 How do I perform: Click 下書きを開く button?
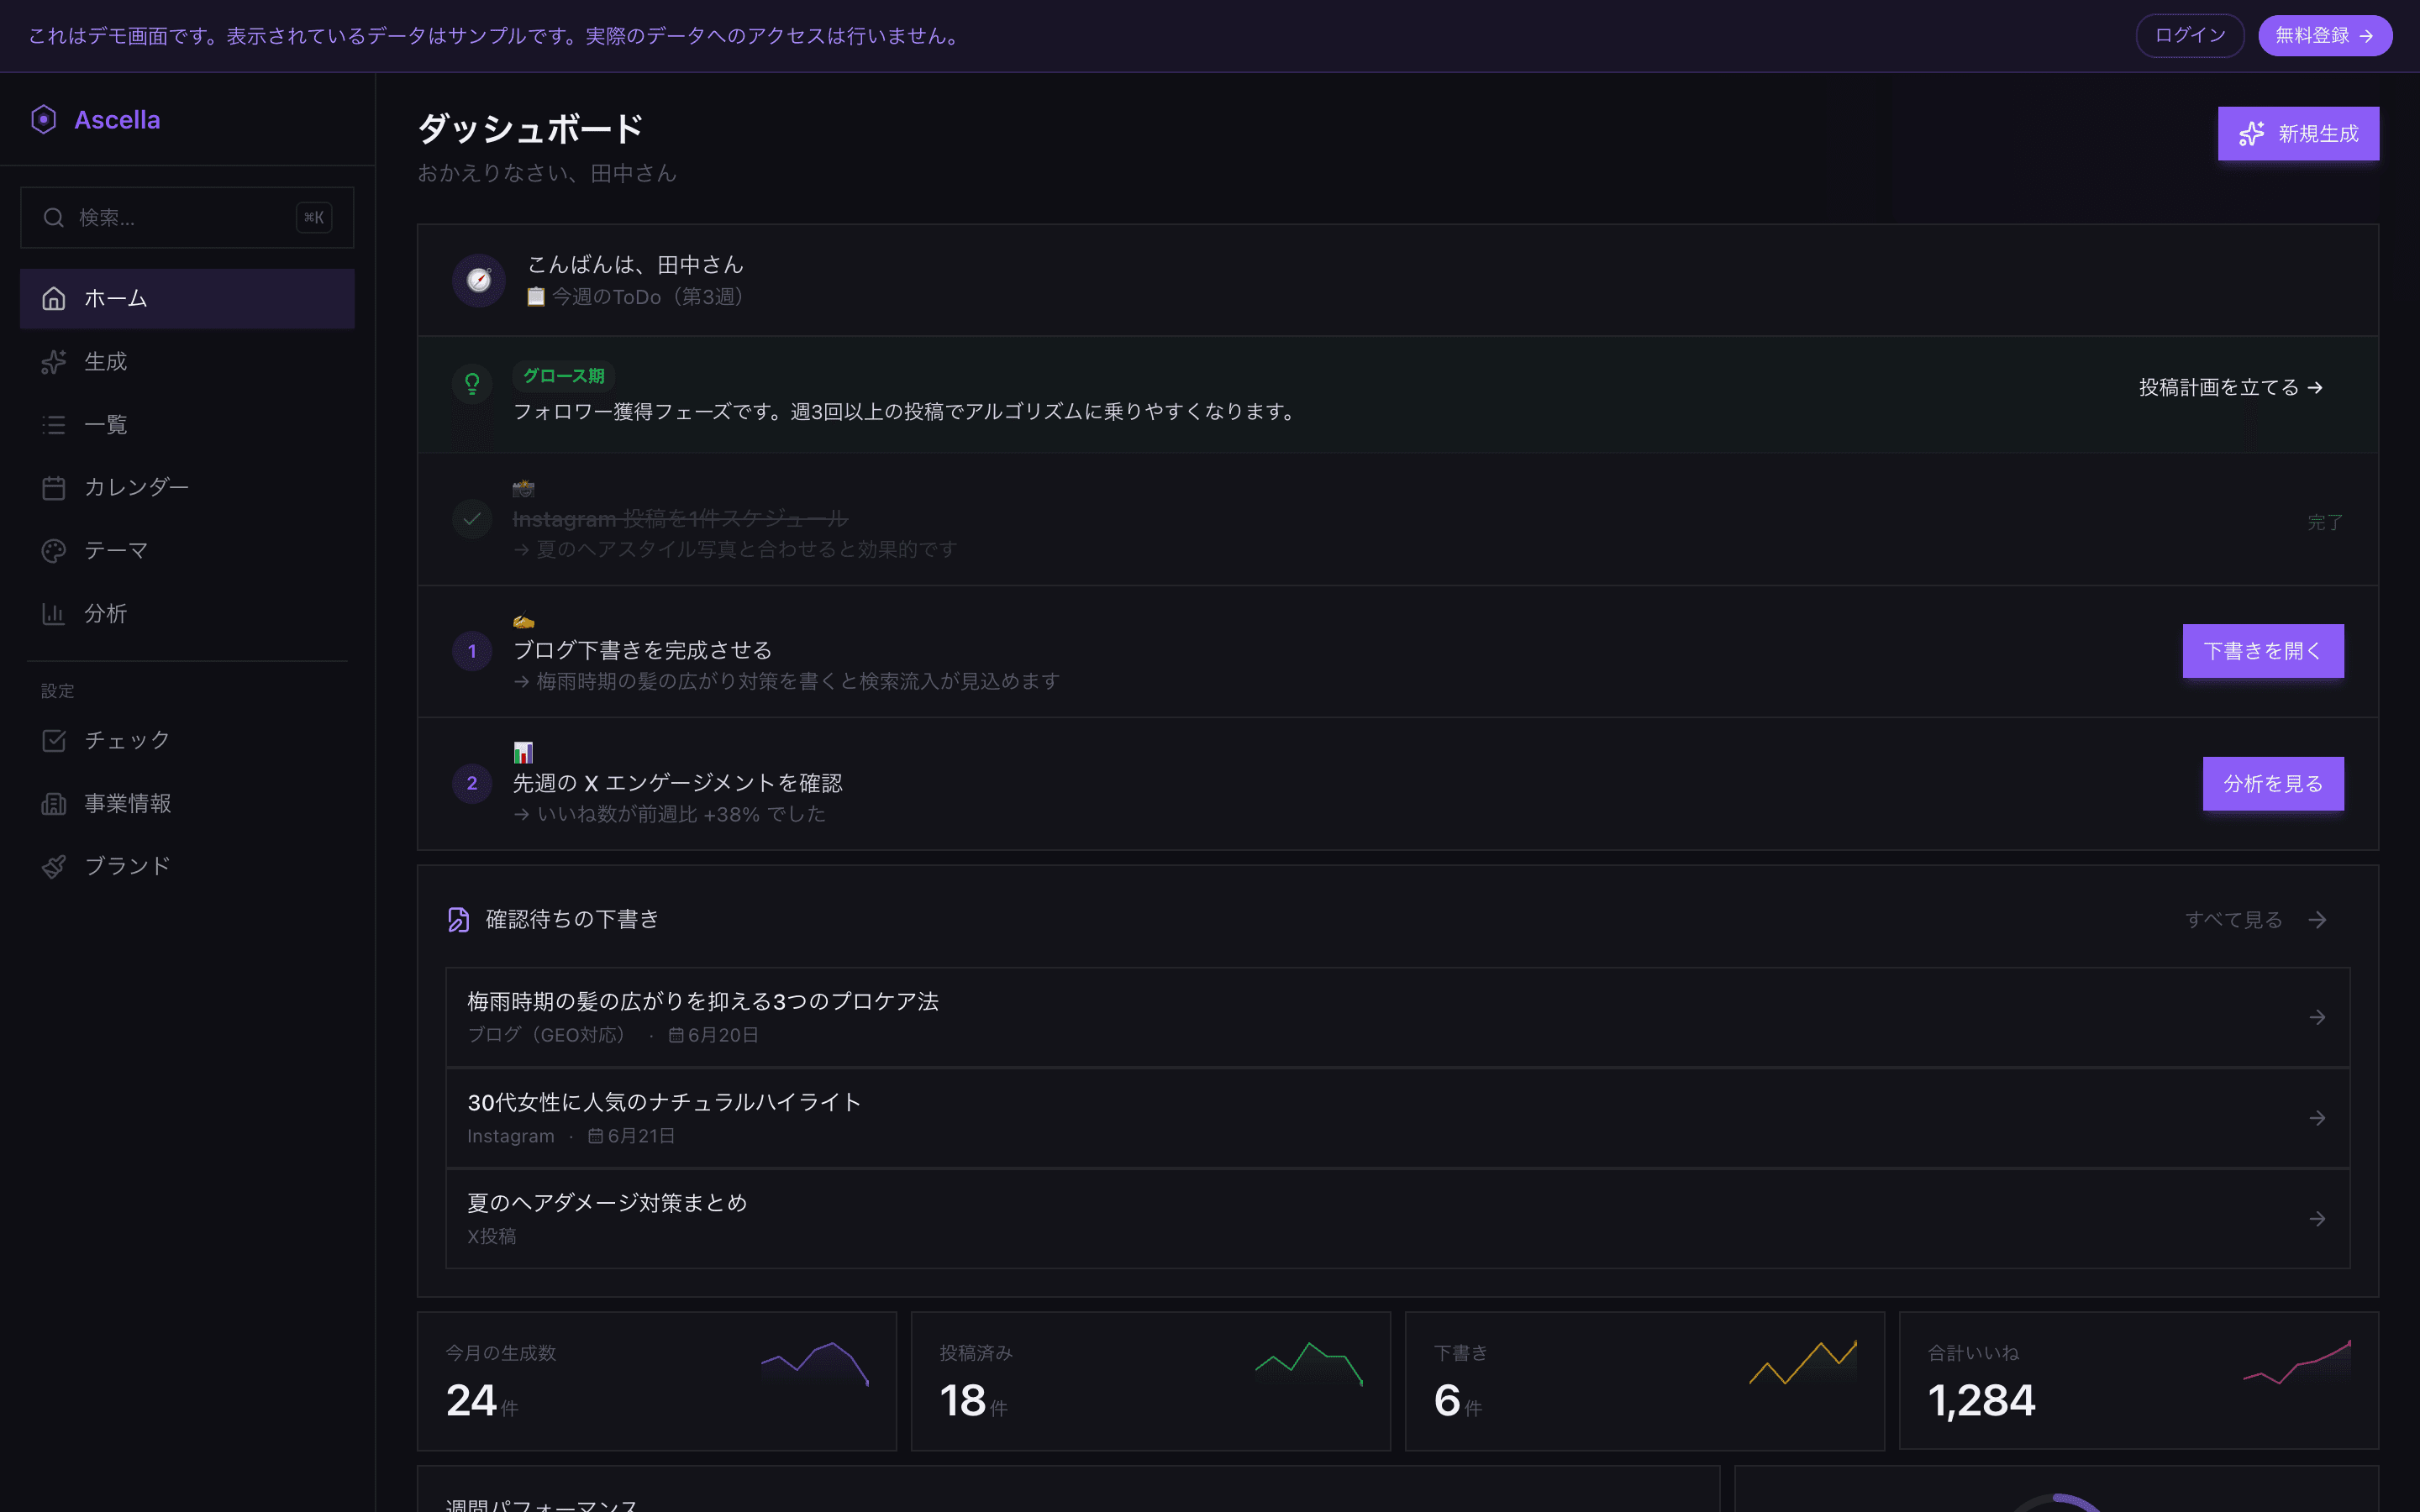tap(2262, 651)
